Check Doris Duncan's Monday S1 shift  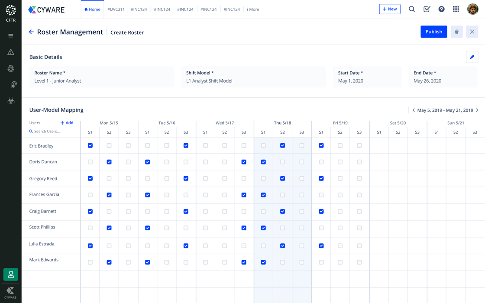[90, 162]
